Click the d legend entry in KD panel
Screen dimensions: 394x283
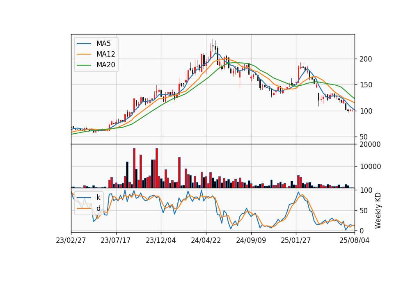(98, 208)
